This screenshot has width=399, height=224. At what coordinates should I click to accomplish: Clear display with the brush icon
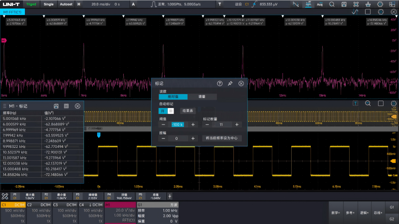tap(368, 4)
